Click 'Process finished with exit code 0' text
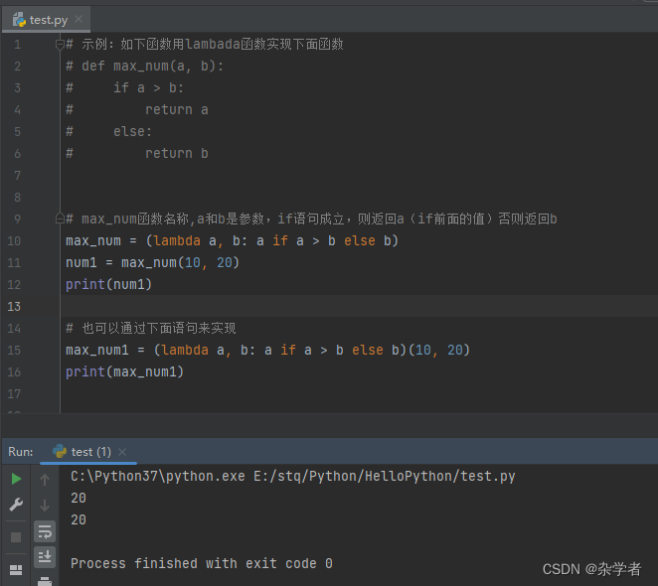658x586 pixels. point(202,563)
